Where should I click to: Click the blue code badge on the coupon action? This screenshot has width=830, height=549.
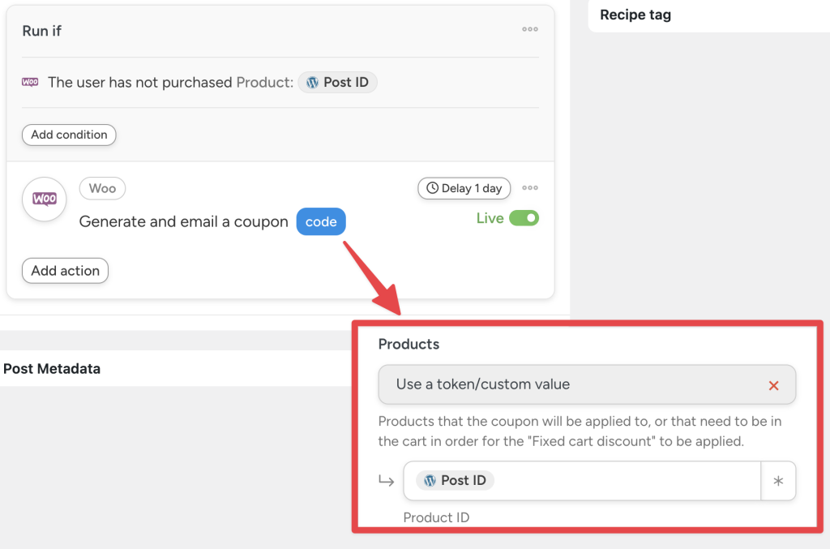(x=321, y=221)
